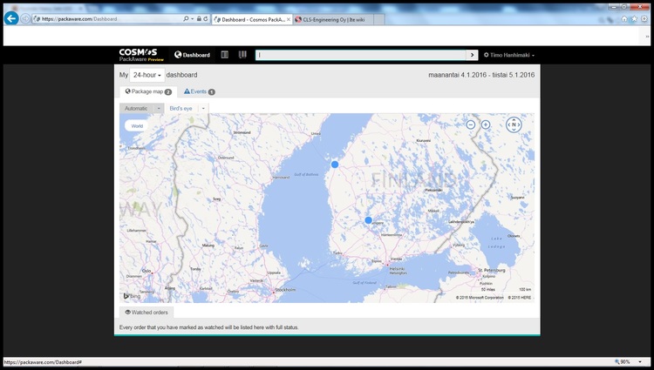Viewport: 654px width, 370px height.
Task: Select Bird's eye map view
Action: 181,108
